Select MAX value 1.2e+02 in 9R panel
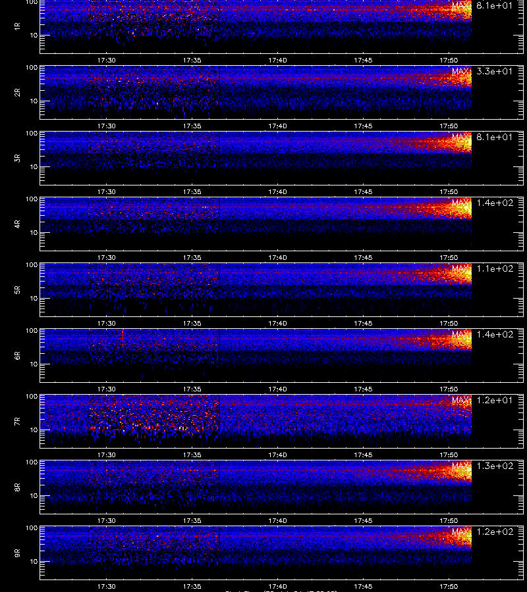 point(495,531)
